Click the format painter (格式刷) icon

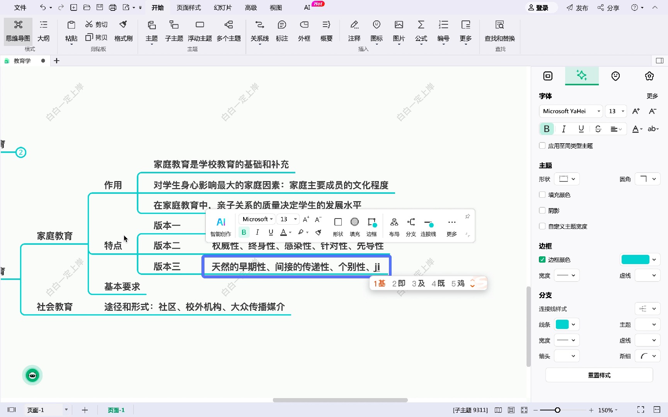[x=123, y=31]
